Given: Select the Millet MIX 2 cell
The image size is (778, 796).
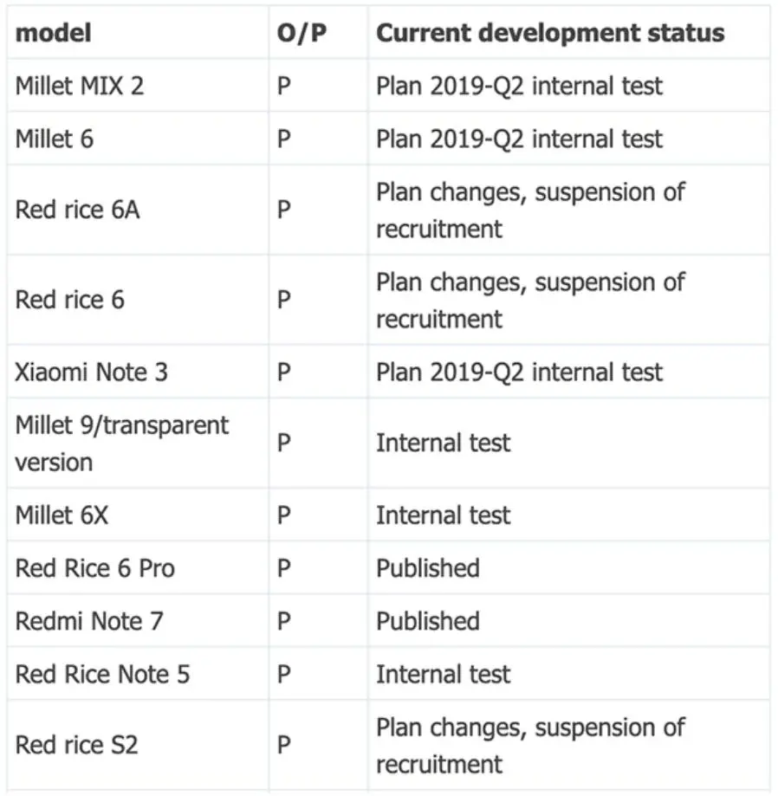Looking at the screenshot, I should (x=138, y=86).
